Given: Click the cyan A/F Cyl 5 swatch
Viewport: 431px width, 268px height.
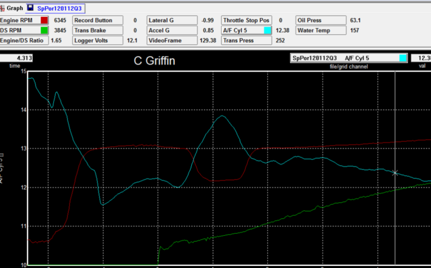Looking at the screenshot, I should (267, 30).
